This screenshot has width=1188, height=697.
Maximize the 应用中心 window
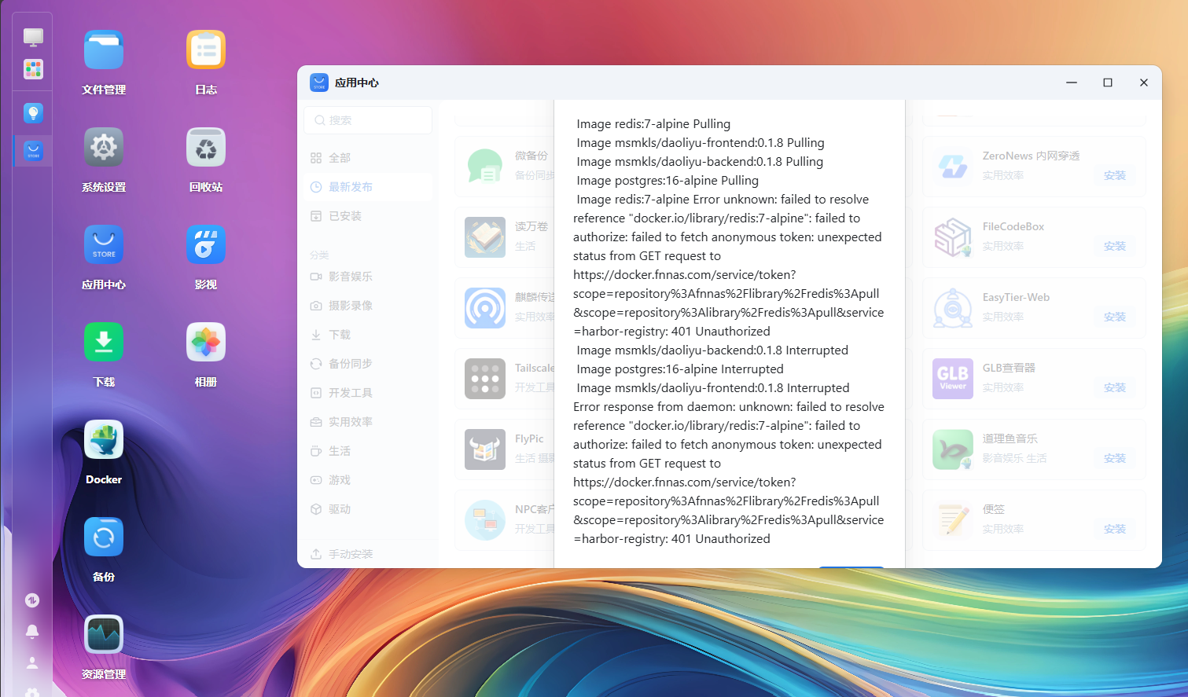(x=1108, y=83)
